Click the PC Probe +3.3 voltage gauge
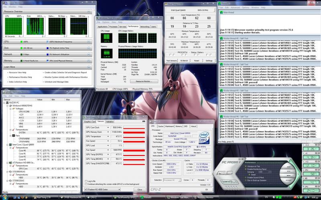Image resolution: width=321 pixels, height=200 pixels. 311,149
